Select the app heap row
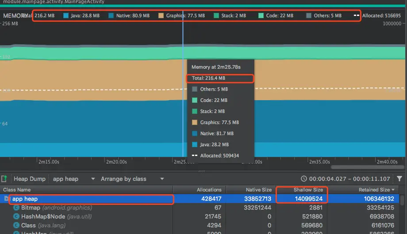 point(200,199)
